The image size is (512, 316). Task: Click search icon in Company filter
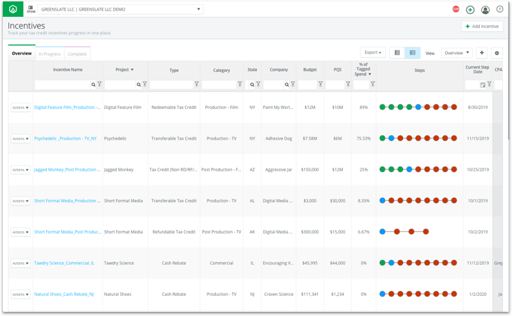tap(286, 85)
